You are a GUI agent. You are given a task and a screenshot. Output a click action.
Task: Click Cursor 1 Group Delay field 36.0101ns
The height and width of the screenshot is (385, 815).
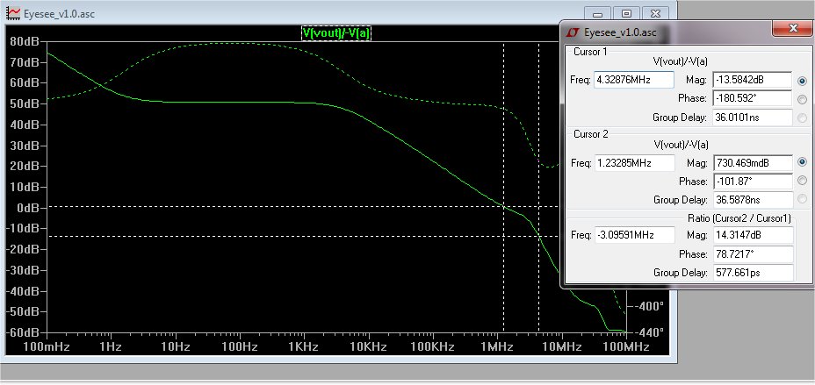tap(753, 118)
